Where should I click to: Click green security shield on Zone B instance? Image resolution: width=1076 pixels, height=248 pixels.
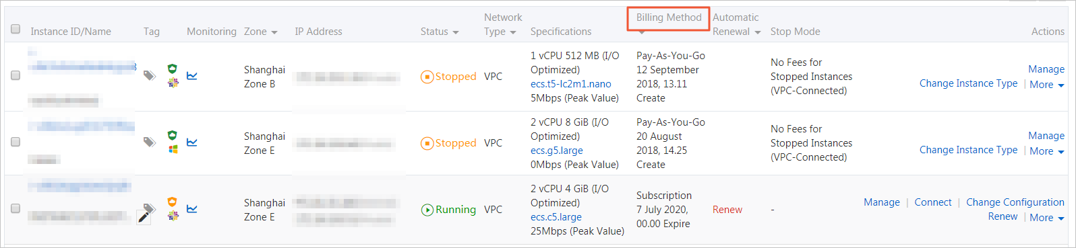(x=173, y=69)
